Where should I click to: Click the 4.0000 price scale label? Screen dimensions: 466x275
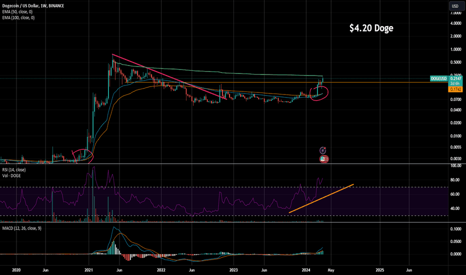[455, 23]
